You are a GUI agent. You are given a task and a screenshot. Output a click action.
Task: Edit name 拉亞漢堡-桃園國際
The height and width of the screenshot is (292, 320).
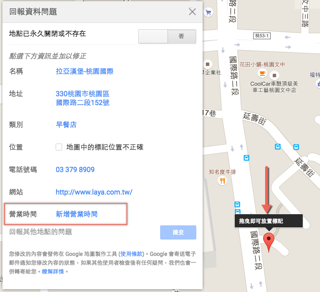(85, 71)
